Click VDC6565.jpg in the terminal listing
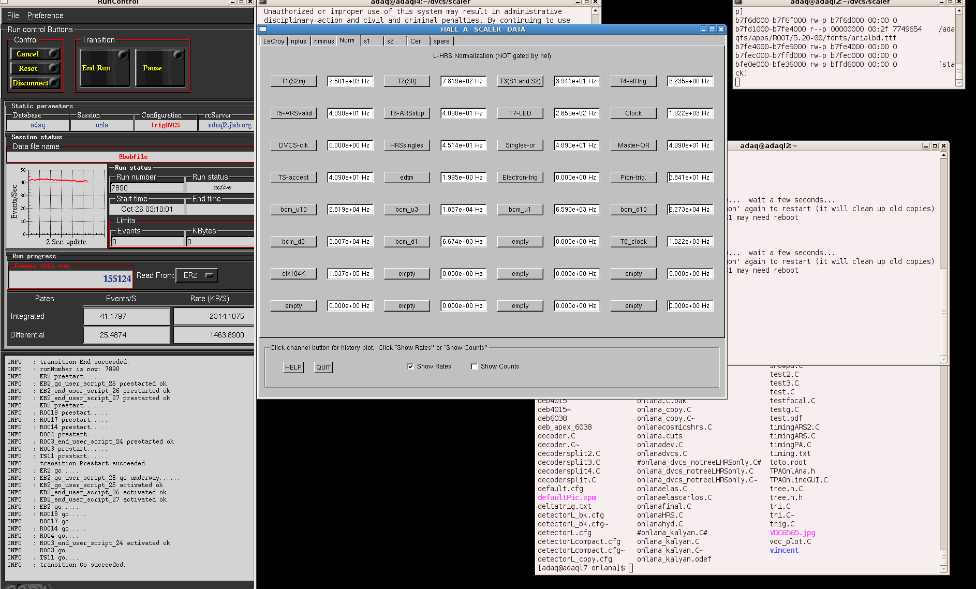Screen dimensions: 976x589 [792, 533]
